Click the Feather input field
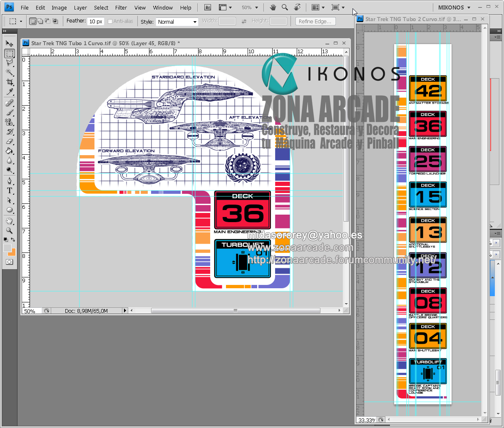Screen dimensions: 504x428 (96, 21)
